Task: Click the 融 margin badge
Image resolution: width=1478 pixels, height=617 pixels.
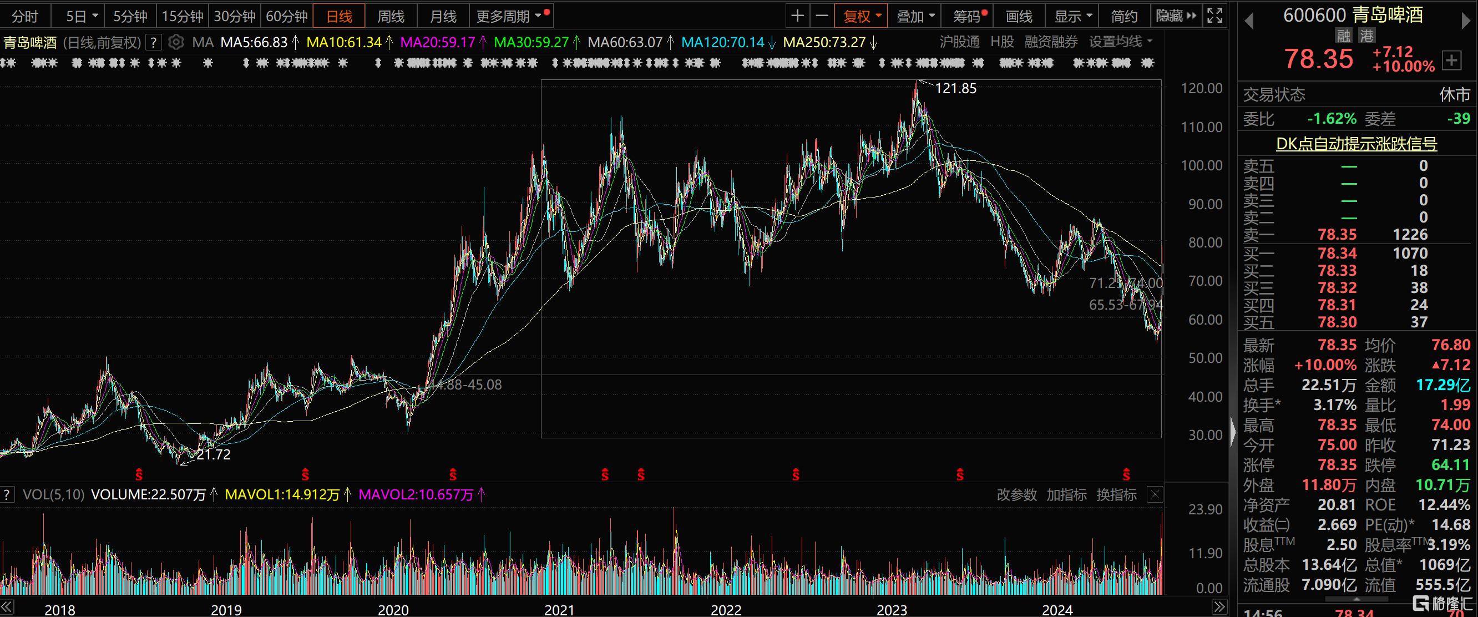Action: [1343, 36]
